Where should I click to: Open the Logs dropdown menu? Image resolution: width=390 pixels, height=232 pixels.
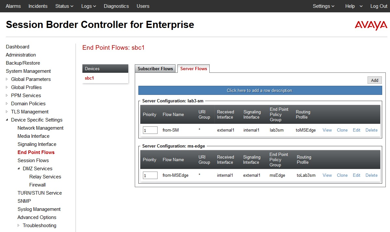click(x=89, y=6)
